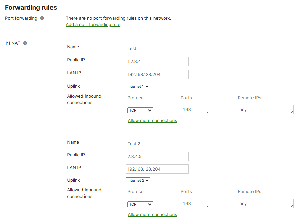This screenshot has width=304, height=223.
Task: Select the Name field containing Test
Action: pyautogui.click(x=168, y=48)
